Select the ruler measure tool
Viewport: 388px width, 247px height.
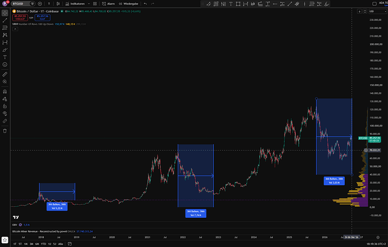pos(4,74)
